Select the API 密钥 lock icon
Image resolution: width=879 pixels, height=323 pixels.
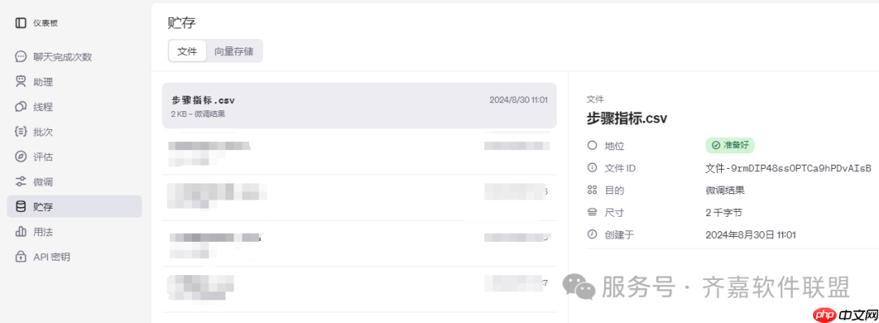pyautogui.click(x=20, y=256)
